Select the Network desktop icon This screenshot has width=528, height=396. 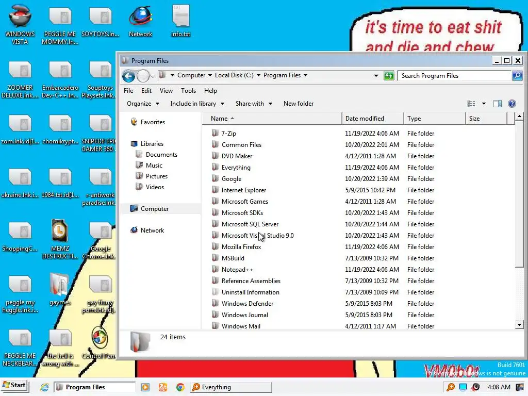[140, 21]
